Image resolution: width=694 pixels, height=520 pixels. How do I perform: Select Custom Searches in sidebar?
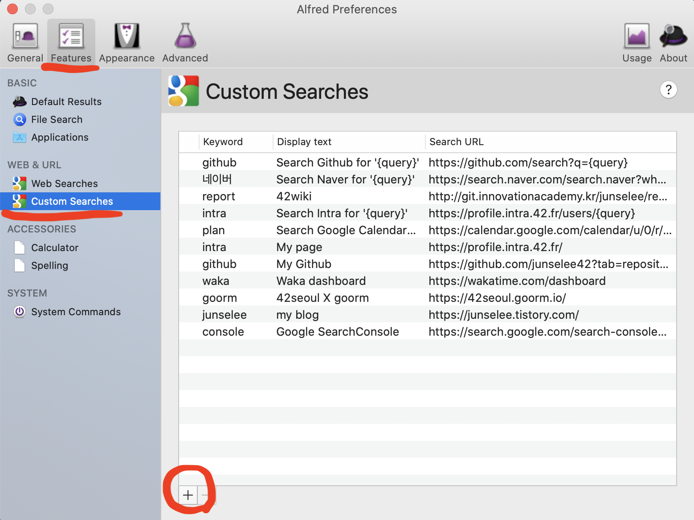[80, 201]
